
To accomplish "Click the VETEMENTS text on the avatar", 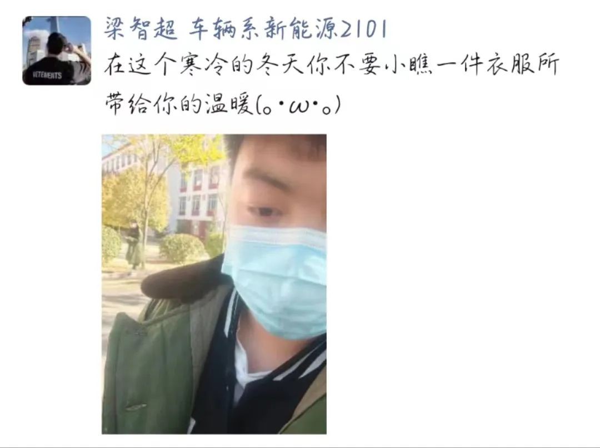I will 47,75.
